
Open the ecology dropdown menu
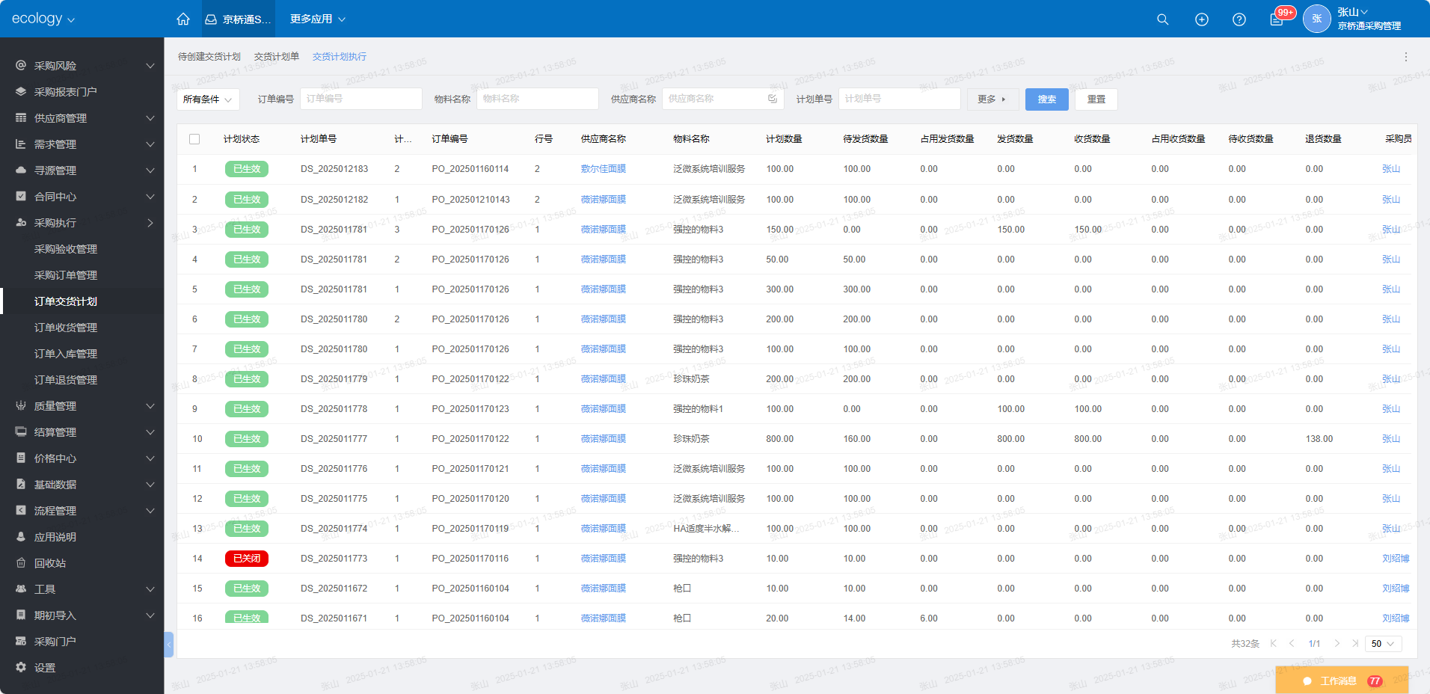click(43, 19)
